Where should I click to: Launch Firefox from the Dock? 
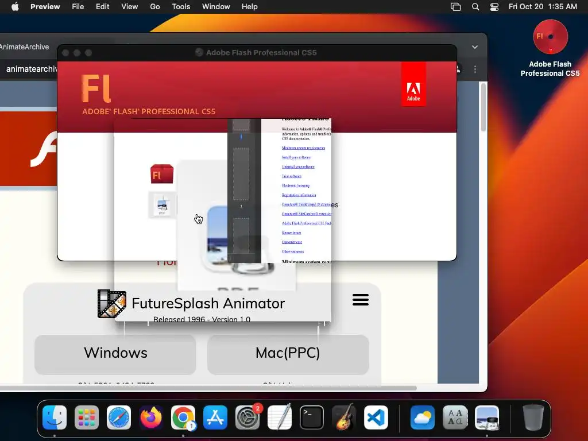(151, 417)
